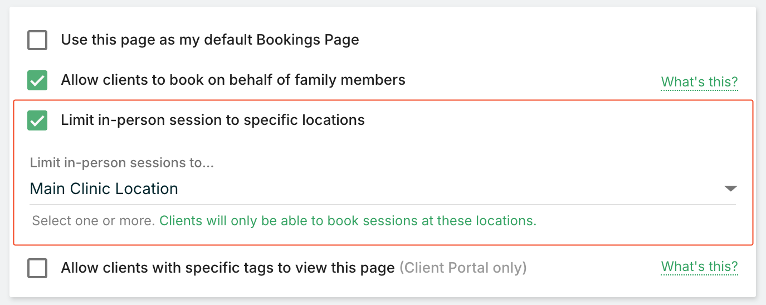Click the underline beneath Main Clinic Location
Viewport: 766px width, 305px height.
(382, 204)
